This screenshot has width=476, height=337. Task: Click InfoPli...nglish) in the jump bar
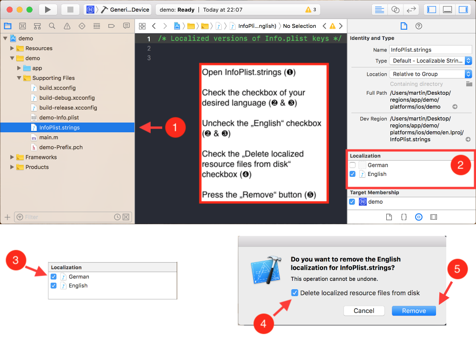257,26
